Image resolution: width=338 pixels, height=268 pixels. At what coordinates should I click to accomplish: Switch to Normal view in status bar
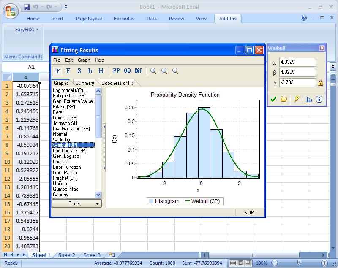[233, 263]
